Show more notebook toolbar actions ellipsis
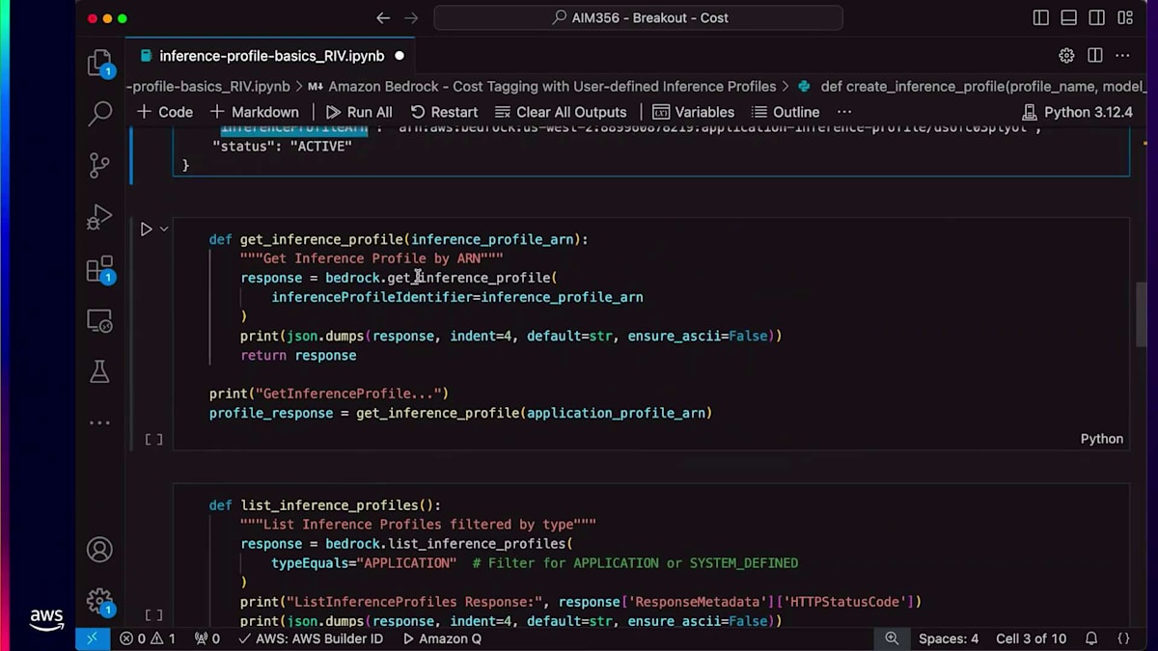The width and height of the screenshot is (1158, 651). click(844, 112)
